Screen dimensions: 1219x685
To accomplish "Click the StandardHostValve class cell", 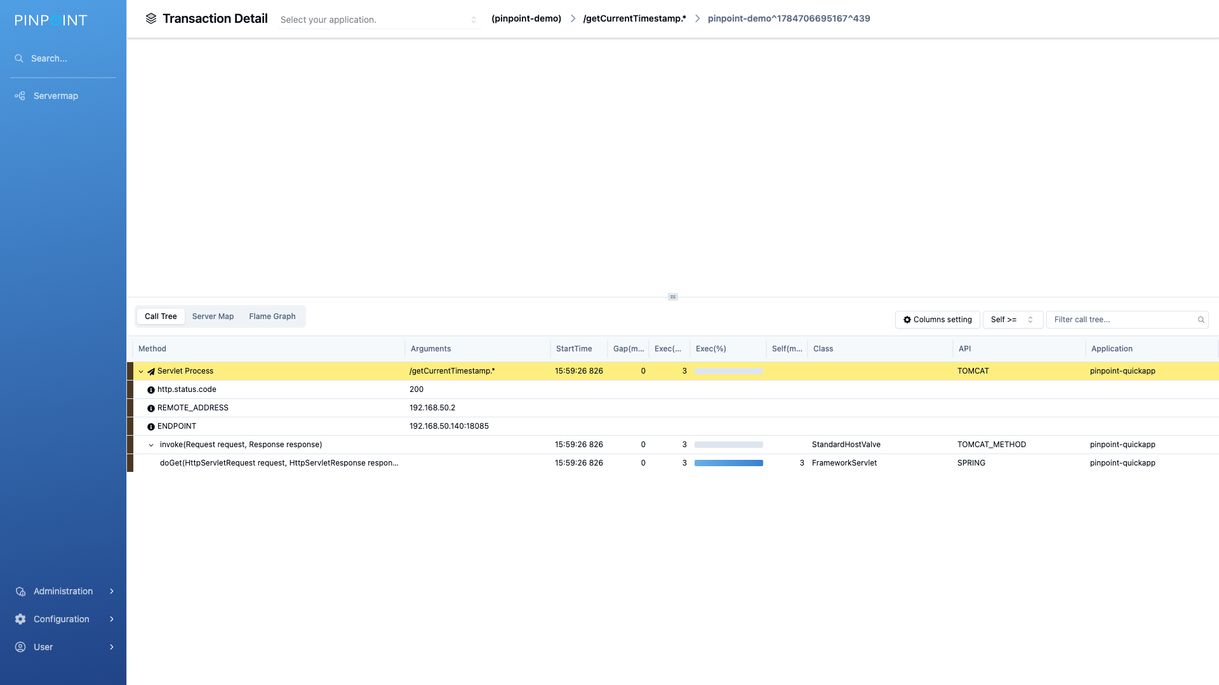I will pyautogui.click(x=846, y=445).
